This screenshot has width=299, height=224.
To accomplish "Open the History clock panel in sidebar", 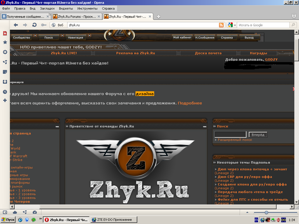I will [x=5, y=92].
